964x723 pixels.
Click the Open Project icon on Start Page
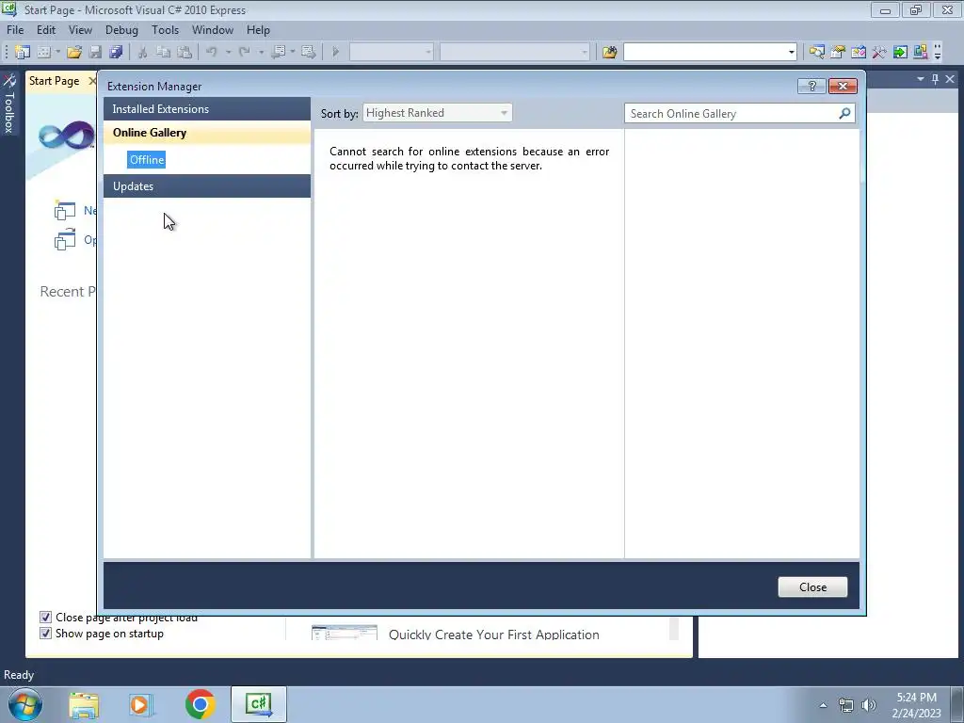(65, 240)
